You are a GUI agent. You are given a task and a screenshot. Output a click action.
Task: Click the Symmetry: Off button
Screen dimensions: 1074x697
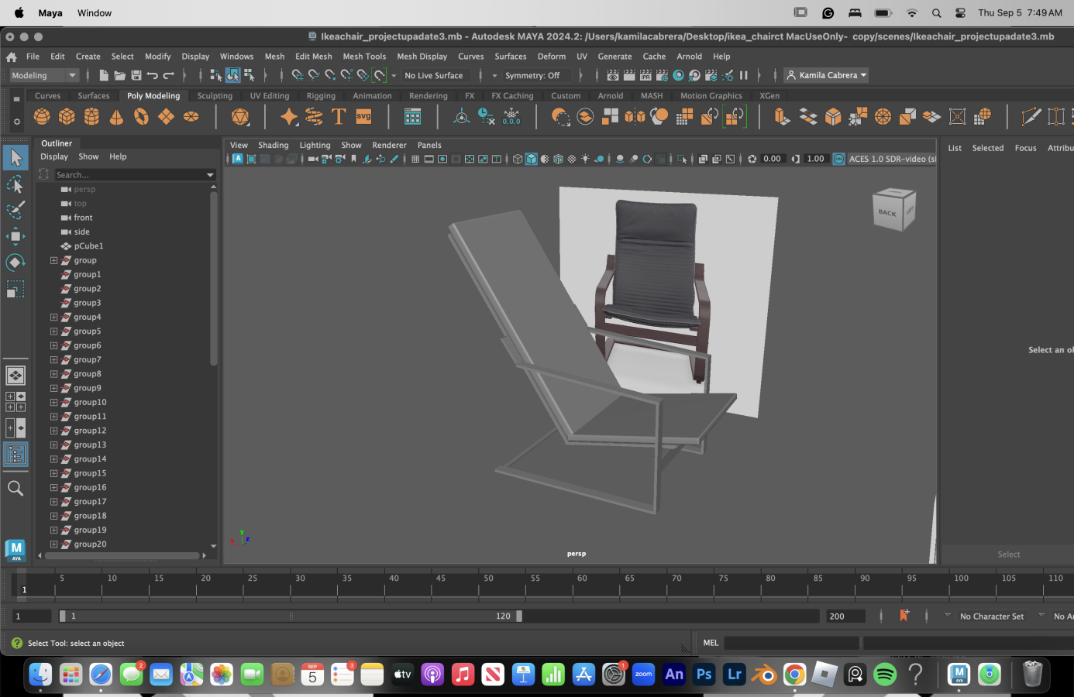click(x=532, y=75)
